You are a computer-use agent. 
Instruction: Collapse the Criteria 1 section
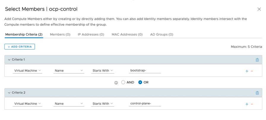(9, 60)
